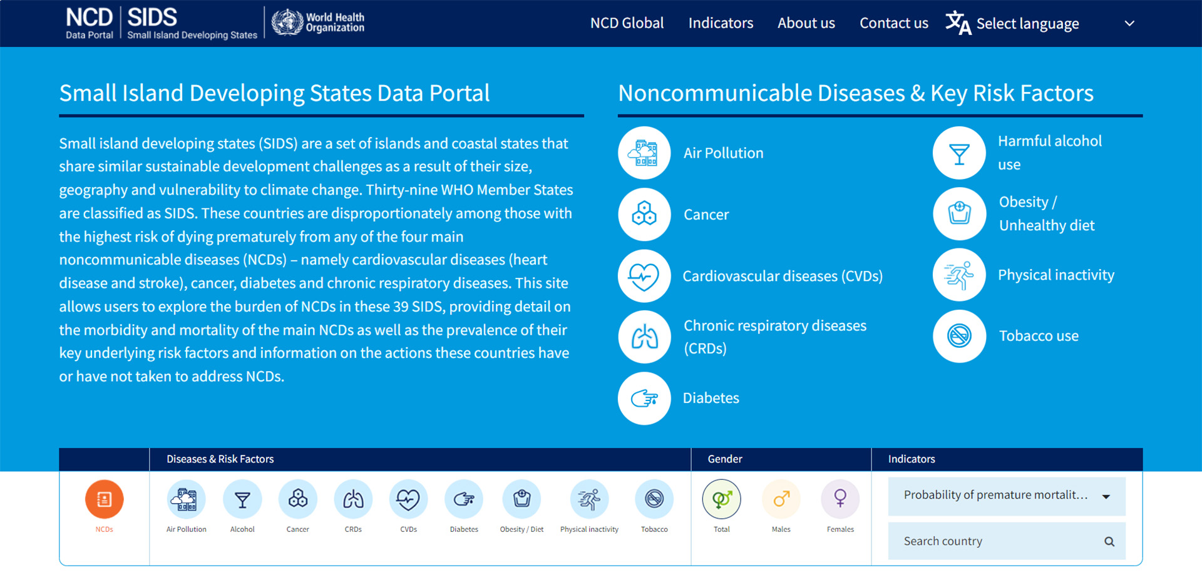
Task: Select the Physical inactivity icon
Action: (x=589, y=499)
